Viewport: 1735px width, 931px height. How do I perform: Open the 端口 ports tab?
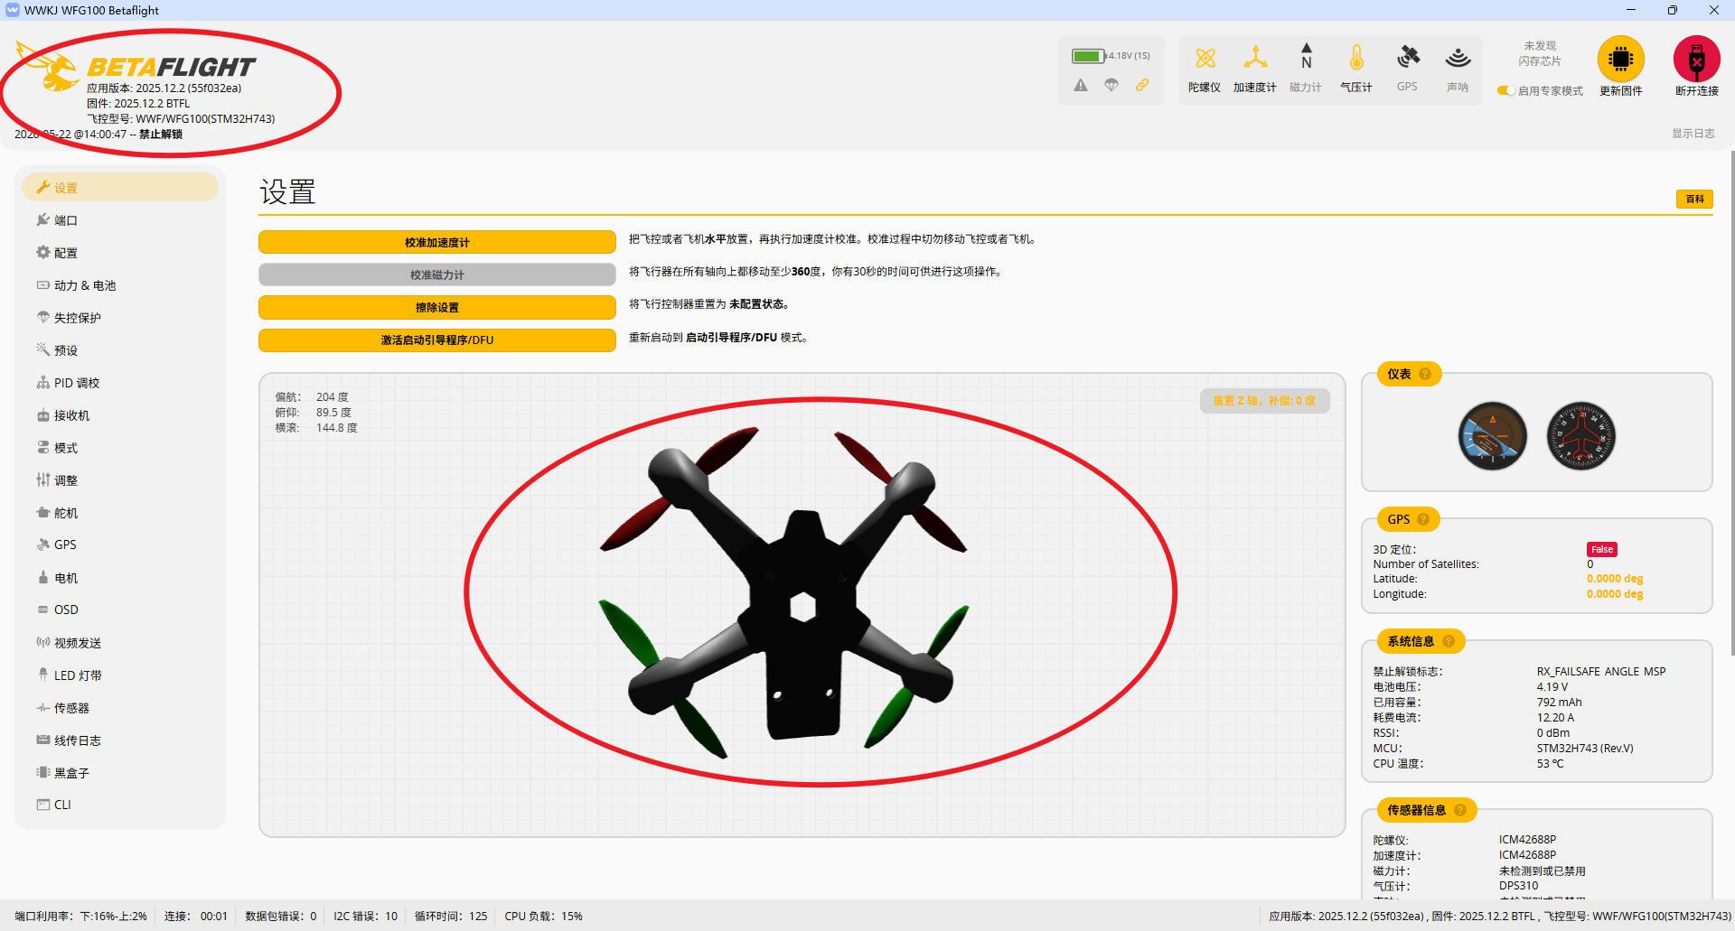click(120, 220)
